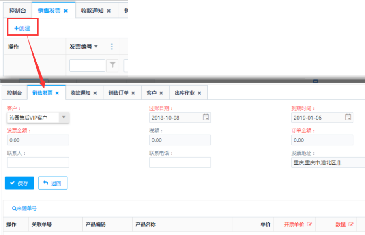Screen dimensions: 365x235
Task: Open the 到期时间 calendar picker
Action: tap(348, 117)
